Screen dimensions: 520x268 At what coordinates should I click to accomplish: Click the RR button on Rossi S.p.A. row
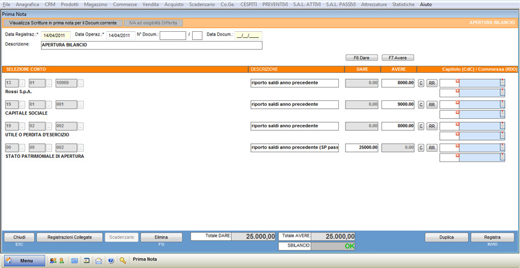pyautogui.click(x=431, y=83)
